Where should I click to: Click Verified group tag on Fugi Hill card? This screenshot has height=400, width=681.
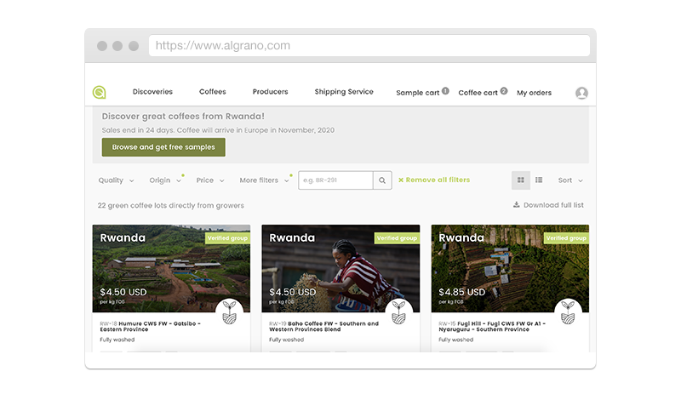(566, 238)
